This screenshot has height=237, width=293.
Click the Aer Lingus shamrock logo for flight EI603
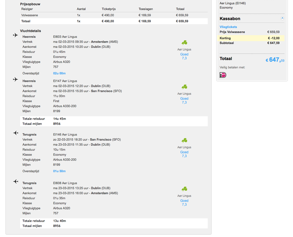click(x=184, y=43)
